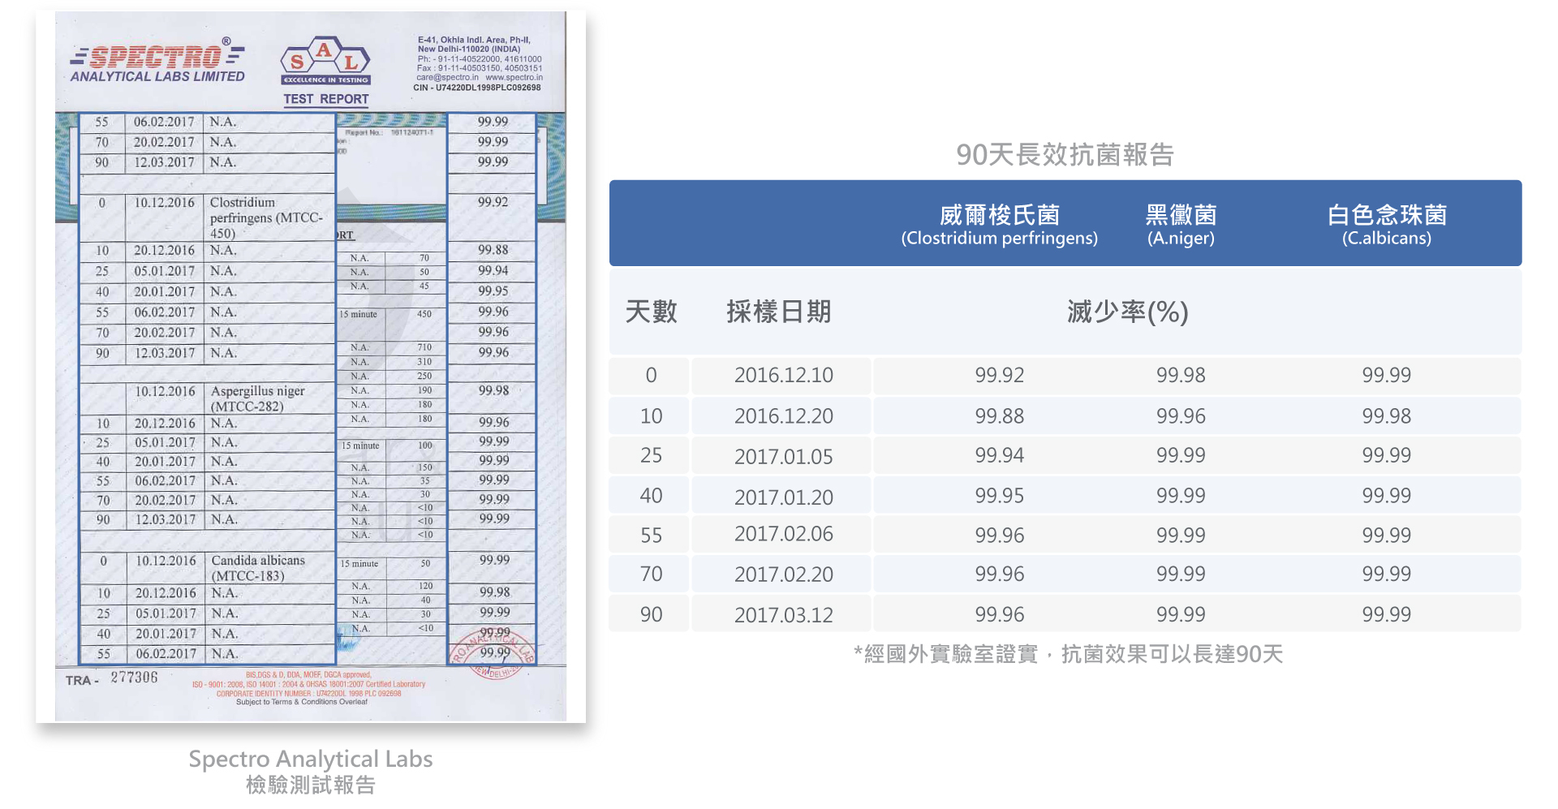Viewport: 1558px width, 809px height.
Task: Click the TEST REPORT underlined heading
Action: (x=325, y=99)
